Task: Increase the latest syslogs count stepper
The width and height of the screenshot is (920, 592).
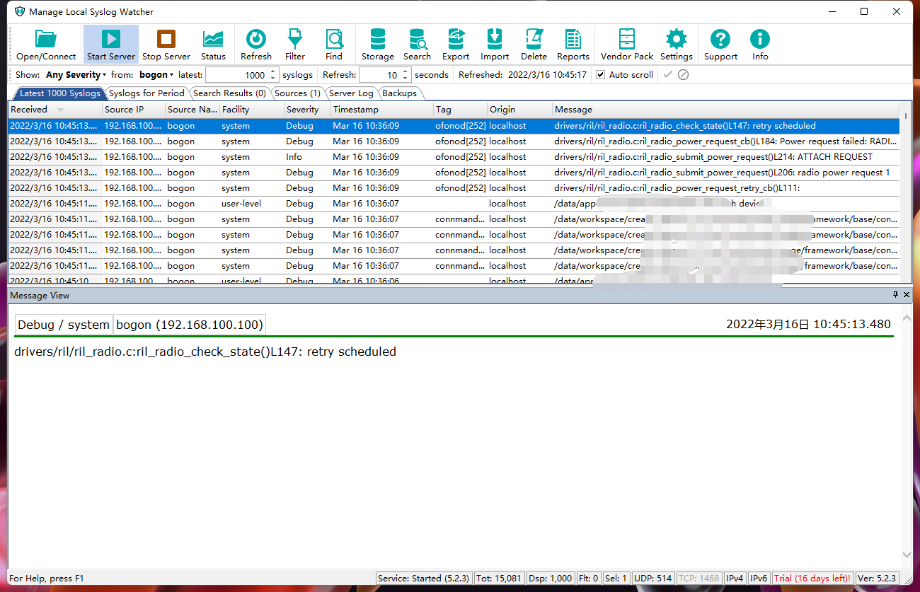Action: [272, 71]
